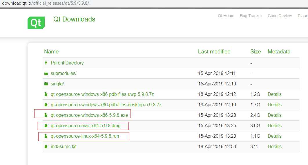Image resolution: width=308 pixels, height=165 pixels.
Task: Click the 15-Apr-2019 13:25 date
Action: pyautogui.click(x=217, y=125)
